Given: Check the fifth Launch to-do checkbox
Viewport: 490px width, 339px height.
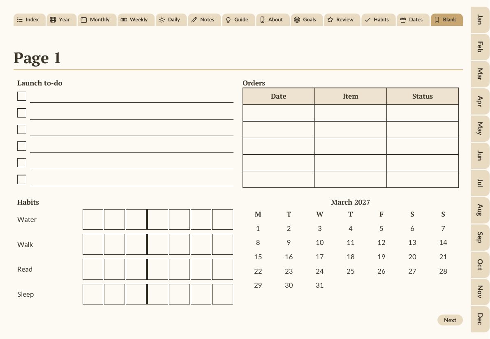Looking at the screenshot, I should pyautogui.click(x=22, y=163).
